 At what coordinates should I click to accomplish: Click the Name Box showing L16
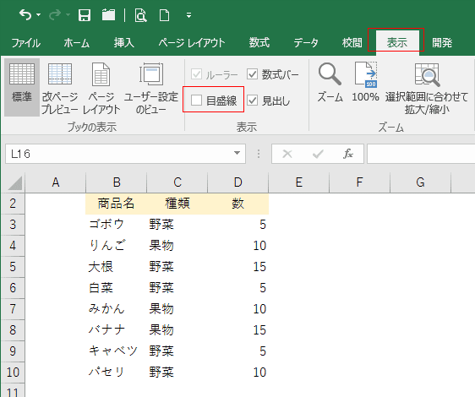point(118,154)
